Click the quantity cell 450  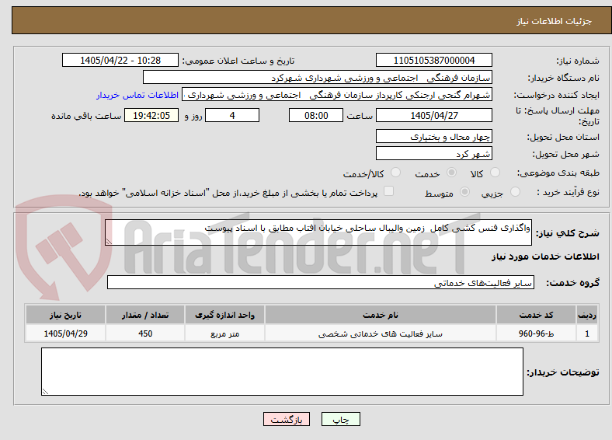pos(145,333)
